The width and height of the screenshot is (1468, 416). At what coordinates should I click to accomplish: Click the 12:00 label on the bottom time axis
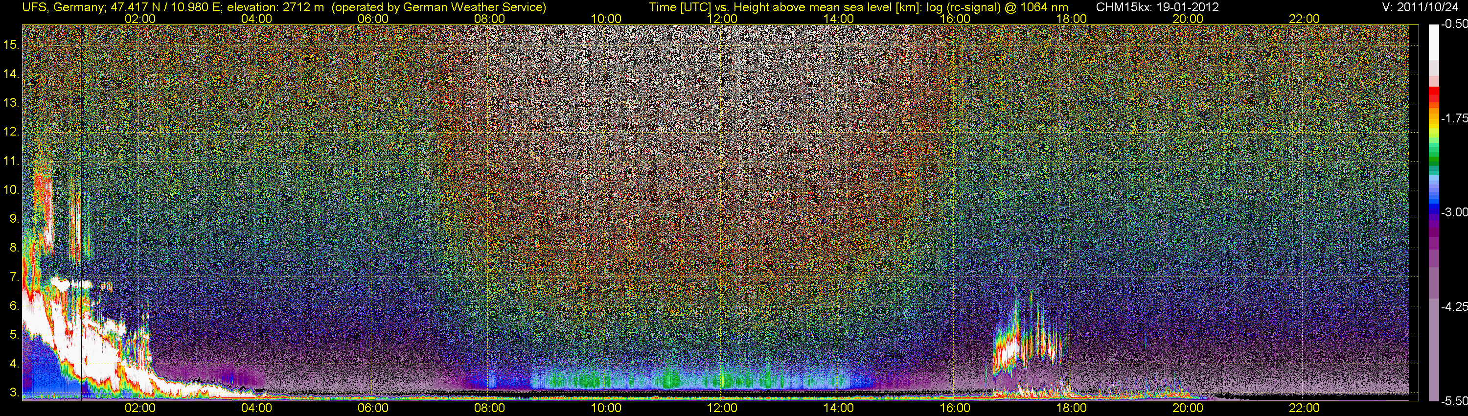(722, 408)
